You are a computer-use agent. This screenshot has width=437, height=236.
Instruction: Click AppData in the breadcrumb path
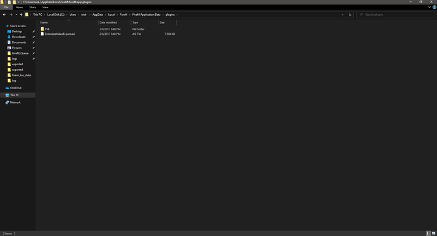point(98,15)
